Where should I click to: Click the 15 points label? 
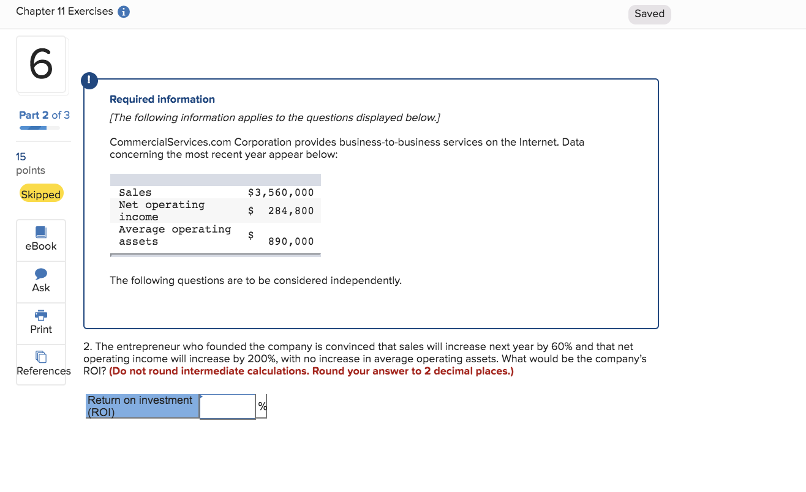(31, 163)
